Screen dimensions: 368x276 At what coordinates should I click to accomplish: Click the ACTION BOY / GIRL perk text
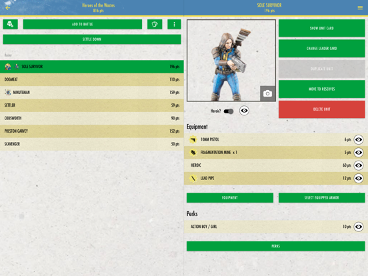204,227
